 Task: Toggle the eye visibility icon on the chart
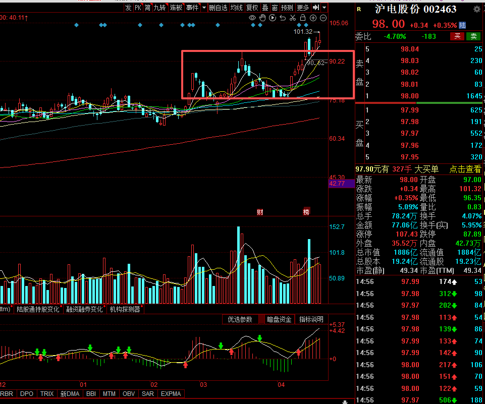252,18
